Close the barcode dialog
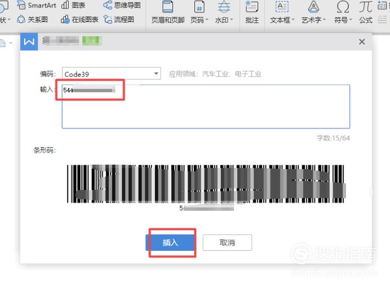Viewport: 390px width, 292px height. 362,42
